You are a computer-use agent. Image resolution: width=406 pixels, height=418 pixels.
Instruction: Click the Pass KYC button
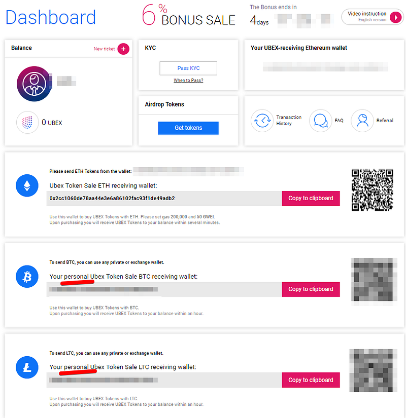tap(188, 68)
